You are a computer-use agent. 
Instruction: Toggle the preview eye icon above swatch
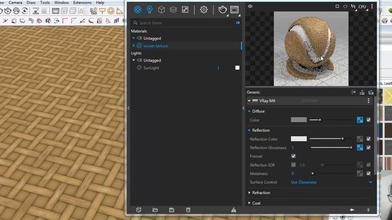pyautogui.click(x=250, y=6)
